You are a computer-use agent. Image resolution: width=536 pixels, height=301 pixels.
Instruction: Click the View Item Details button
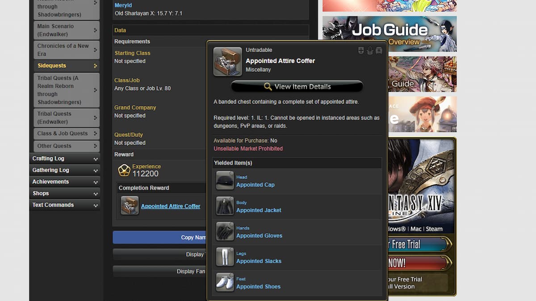[297, 86]
